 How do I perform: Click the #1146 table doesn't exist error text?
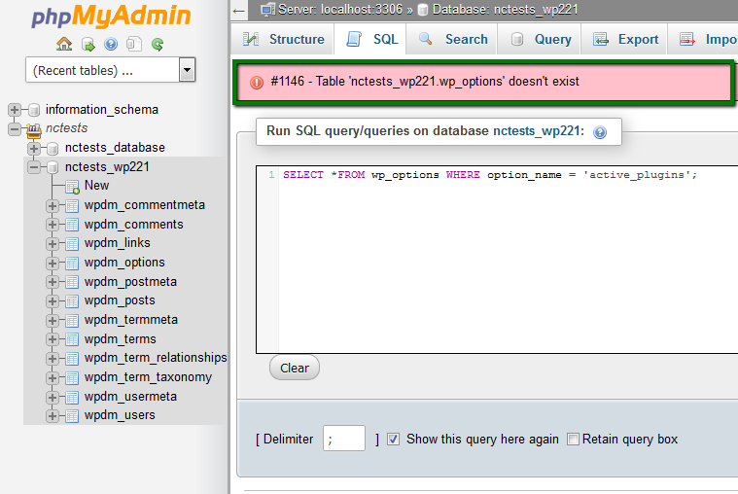click(425, 82)
